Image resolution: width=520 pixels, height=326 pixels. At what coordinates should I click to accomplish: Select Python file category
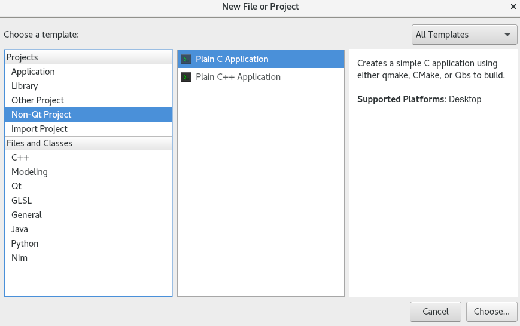click(88, 244)
